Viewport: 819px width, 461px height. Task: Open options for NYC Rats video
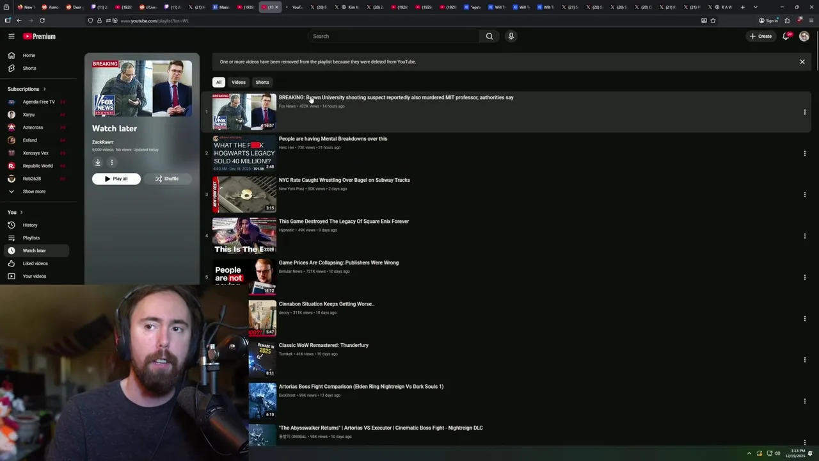click(x=804, y=195)
